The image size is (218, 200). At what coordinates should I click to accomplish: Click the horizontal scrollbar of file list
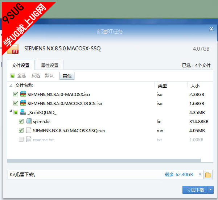104,161
